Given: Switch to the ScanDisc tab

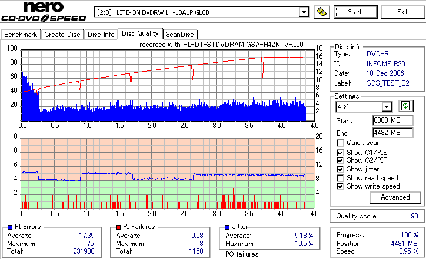Looking at the screenshot, I should [x=179, y=35].
